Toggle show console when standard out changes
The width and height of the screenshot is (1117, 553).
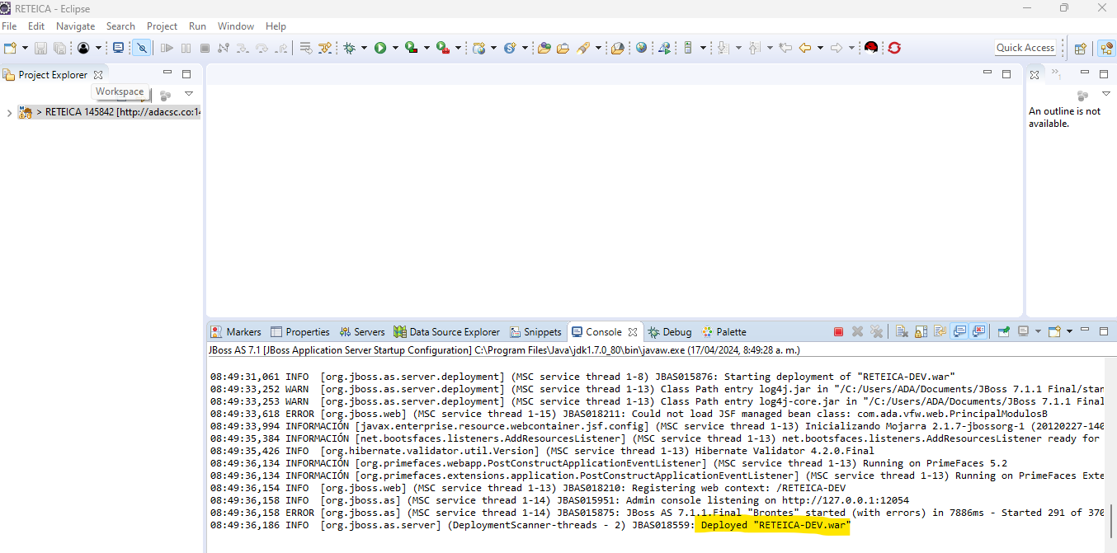(959, 331)
